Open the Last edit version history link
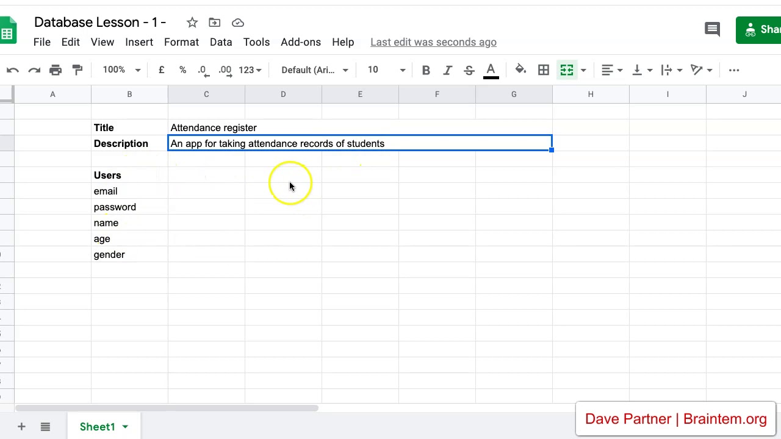This screenshot has width=781, height=439. tap(433, 42)
